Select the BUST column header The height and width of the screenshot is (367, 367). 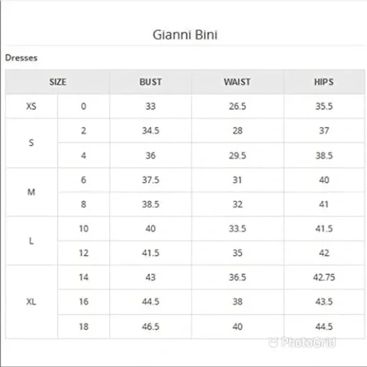pos(151,82)
